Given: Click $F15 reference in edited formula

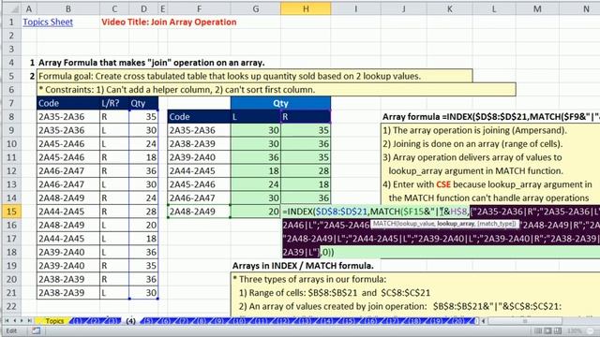Looking at the screenshot, I should click(x=413, y=212).
